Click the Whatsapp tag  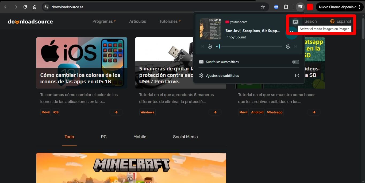pyautogui.click(x=275, y=112)
